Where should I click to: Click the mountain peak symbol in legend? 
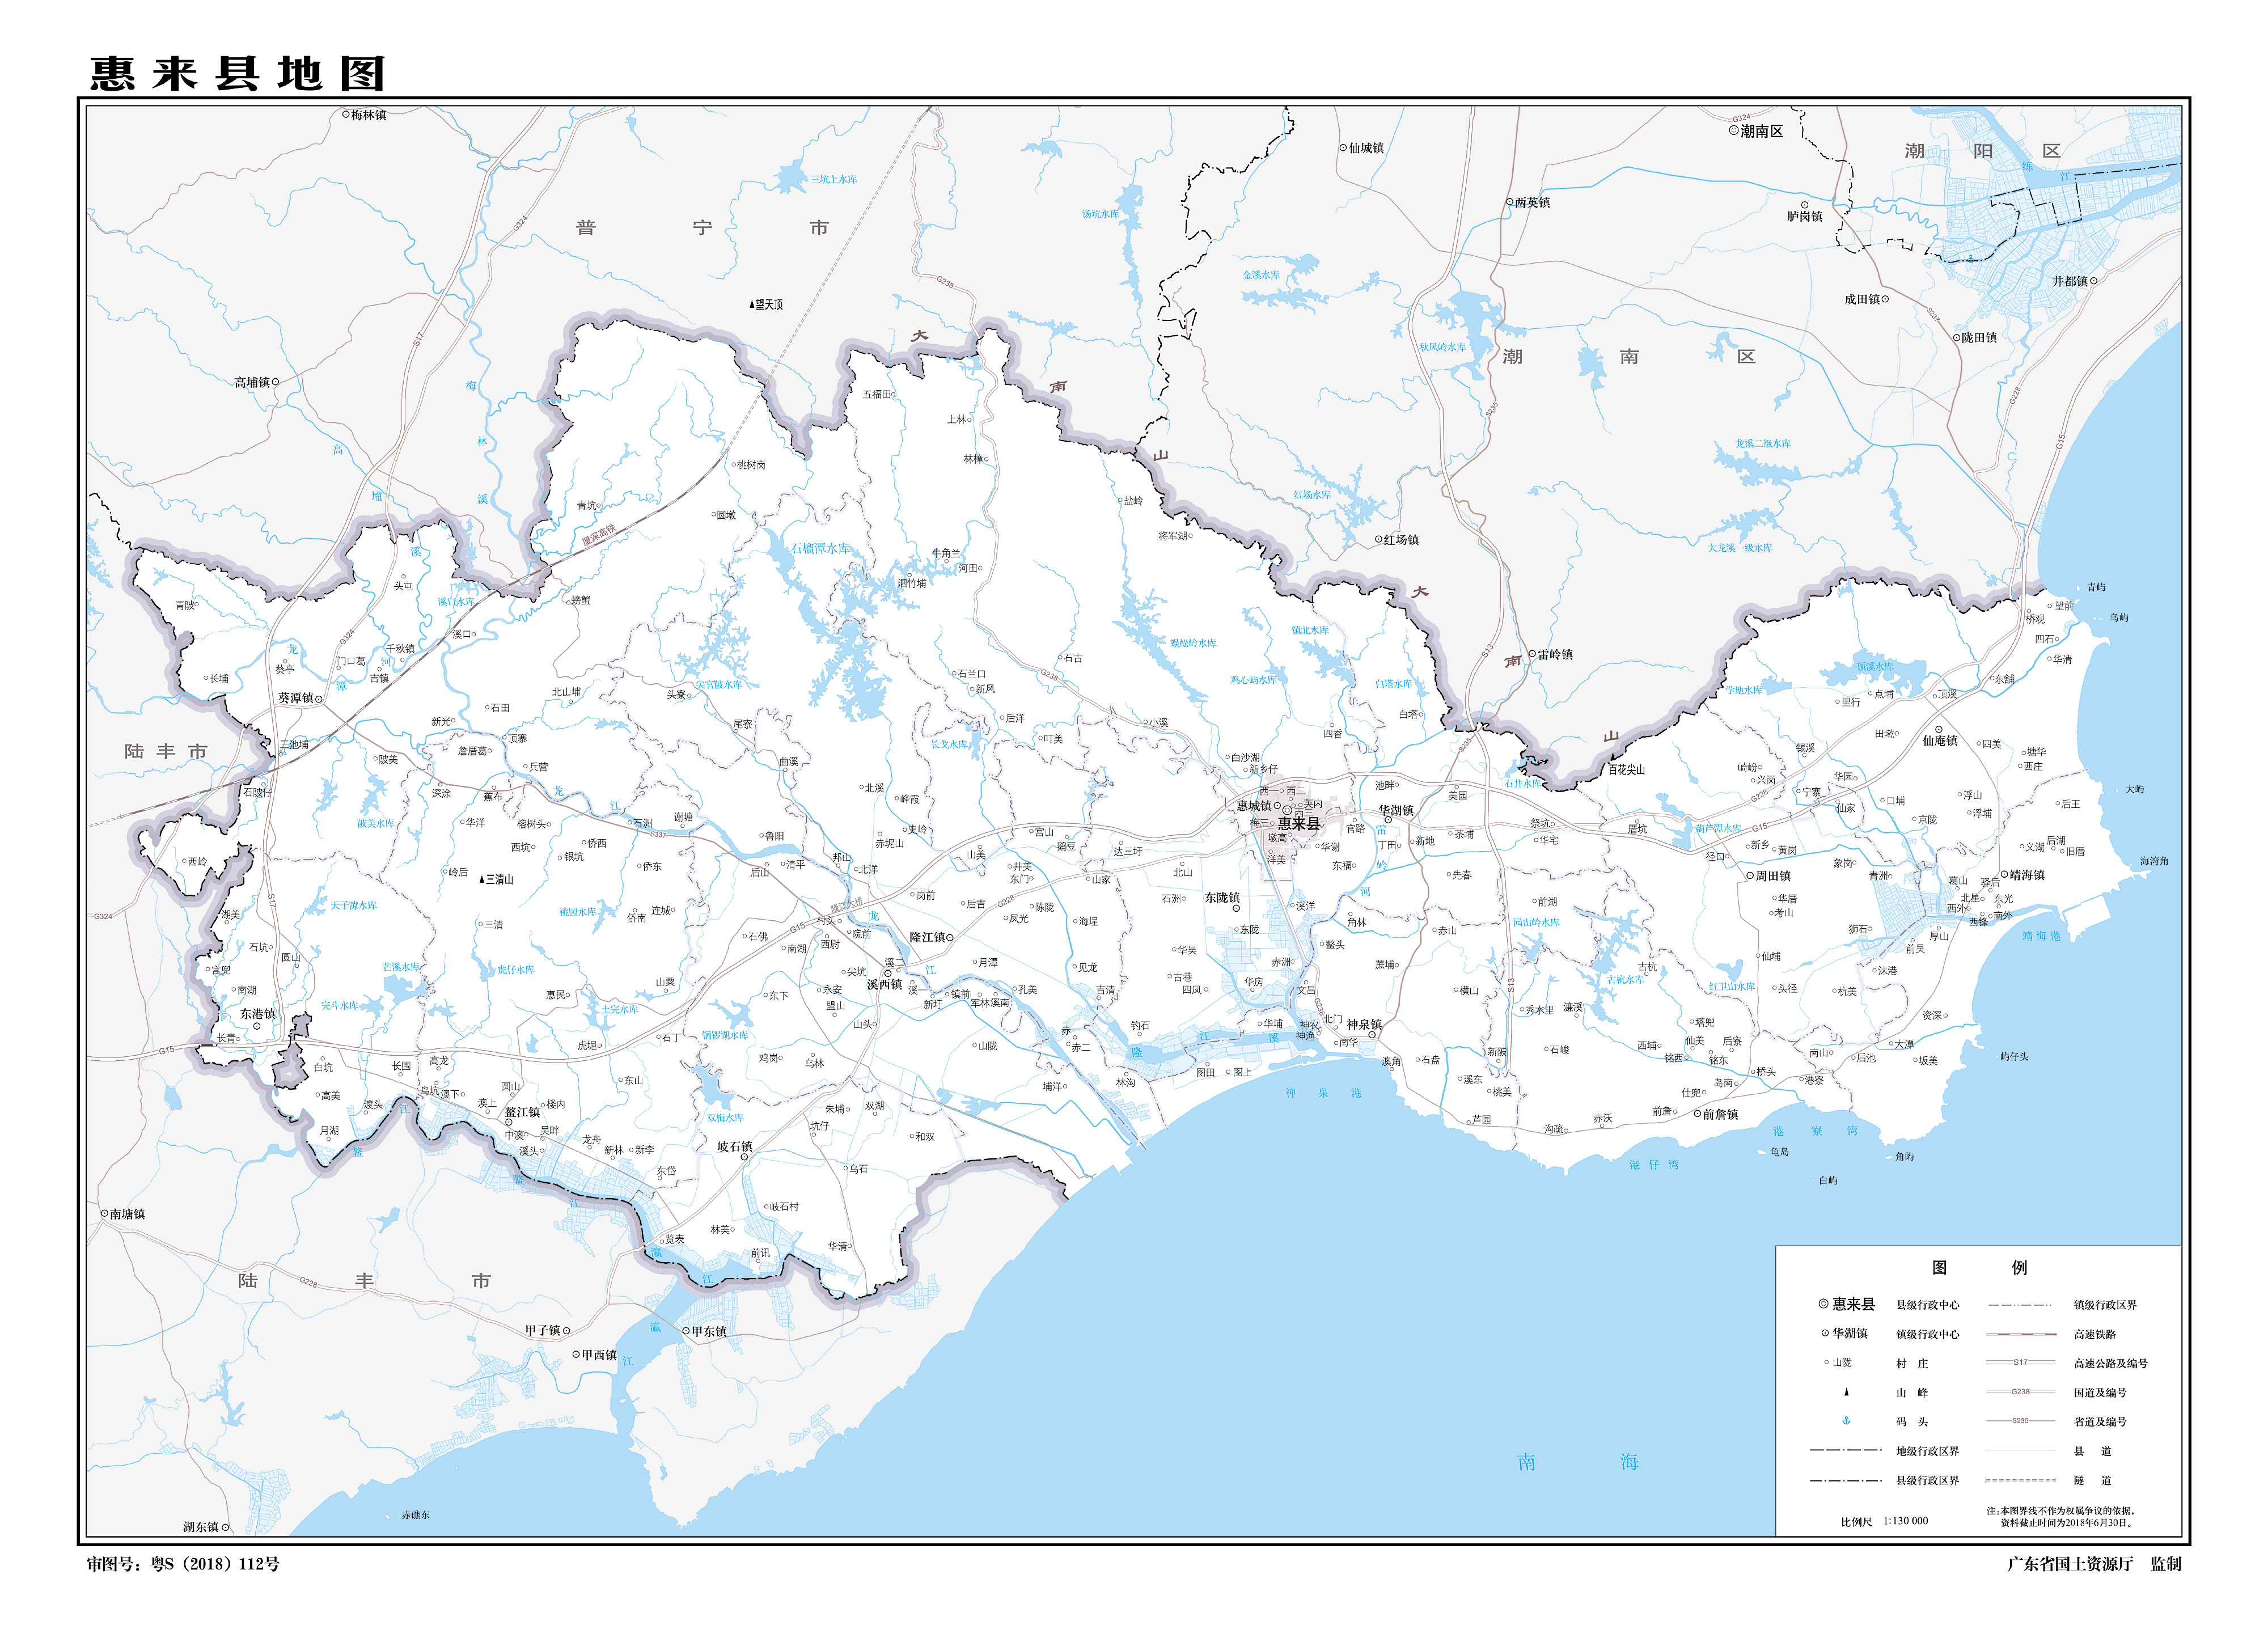(x=1846, y=1392)
